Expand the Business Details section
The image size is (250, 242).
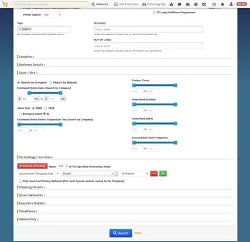(32, 65)
